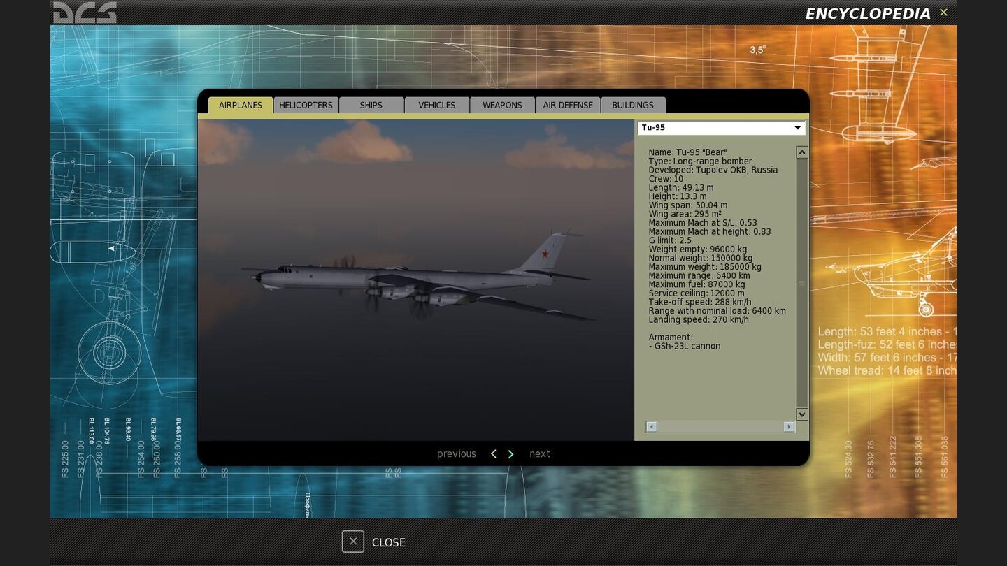Click the dropdown arrow next to Tu-95
The width and height of the screenshot is (1007, 566).
click(797, 128)
